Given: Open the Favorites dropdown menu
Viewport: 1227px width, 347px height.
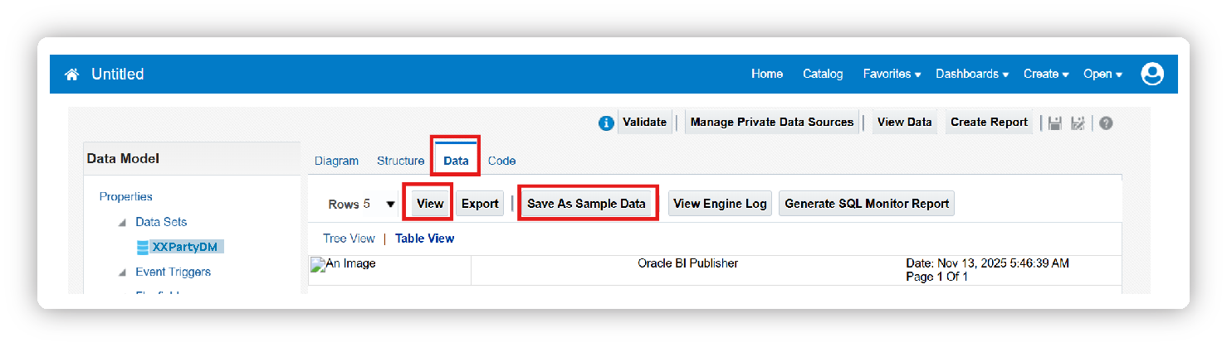Looking at the screenshot, I should coord(892,75).
